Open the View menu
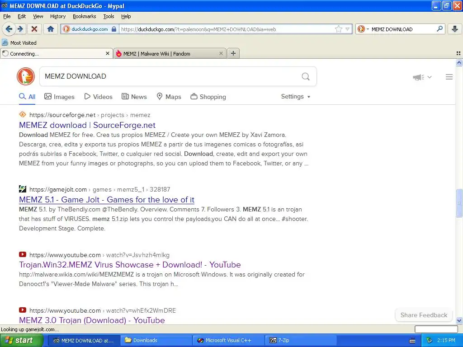 click(x=38, y=16)
